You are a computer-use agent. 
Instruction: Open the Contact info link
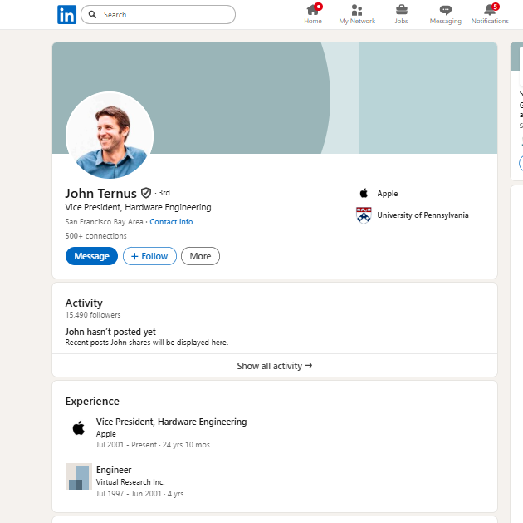pos(171,222)
